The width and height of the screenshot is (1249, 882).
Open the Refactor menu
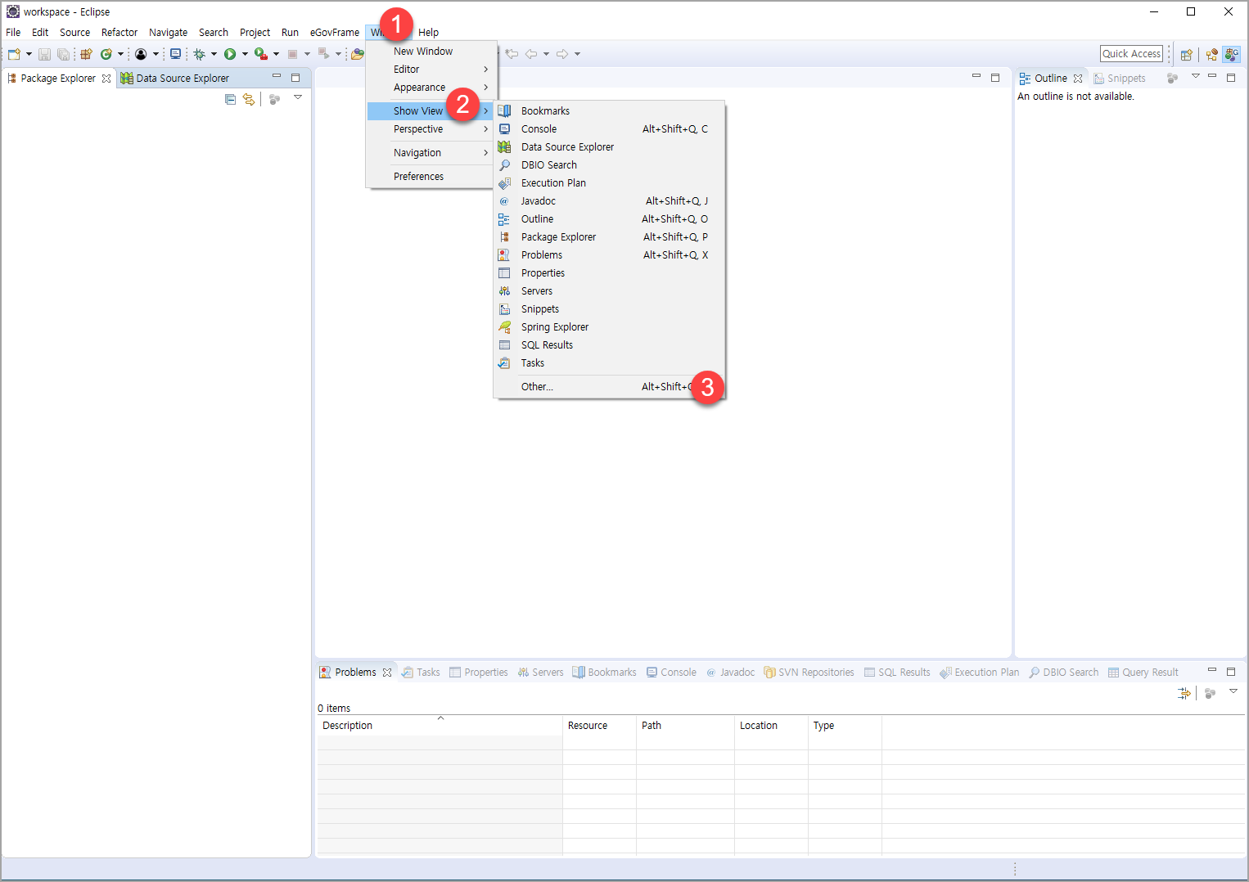119,33
